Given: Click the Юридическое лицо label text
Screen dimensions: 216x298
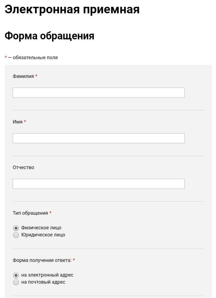Looking at the screenshot, I should click(43, 235).
